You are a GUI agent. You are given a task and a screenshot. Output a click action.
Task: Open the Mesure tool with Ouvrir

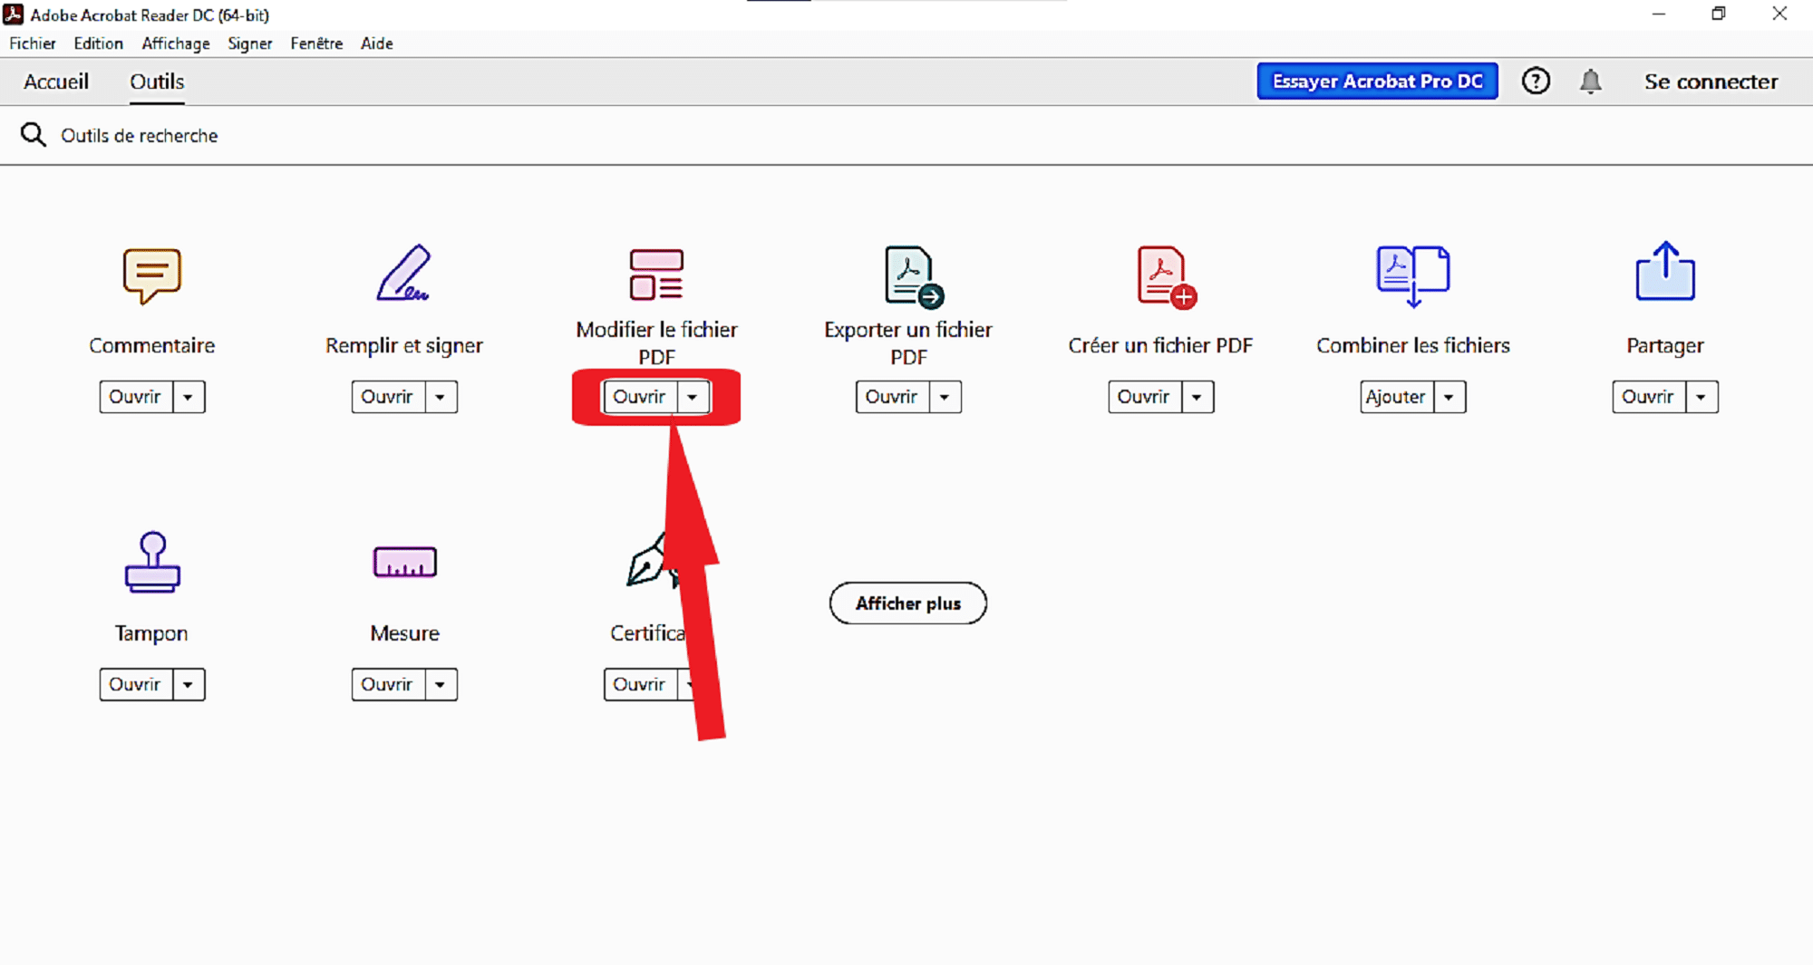387,684
